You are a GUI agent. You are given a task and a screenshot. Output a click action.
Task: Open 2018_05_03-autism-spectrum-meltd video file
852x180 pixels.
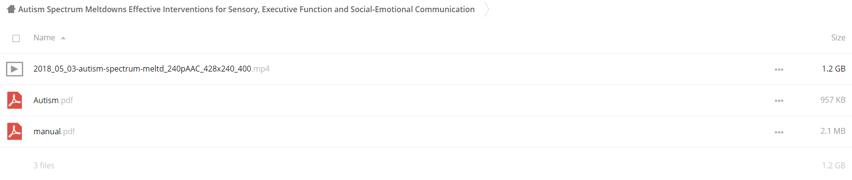[x=151, y=69]
